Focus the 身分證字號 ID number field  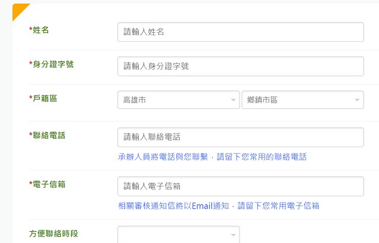[x=240, y=66]
